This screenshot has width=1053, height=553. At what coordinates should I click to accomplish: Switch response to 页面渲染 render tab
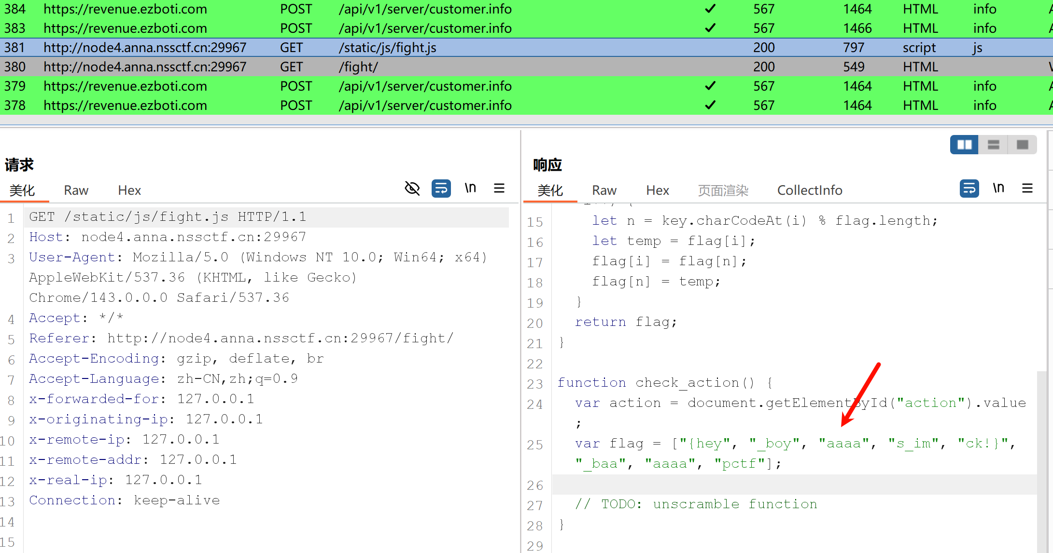pyautogui.click(x=723, y=190)
